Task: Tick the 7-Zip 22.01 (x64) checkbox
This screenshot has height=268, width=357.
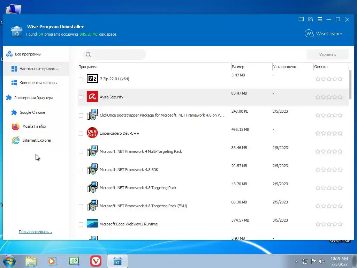Action: (x=81, y=79)
